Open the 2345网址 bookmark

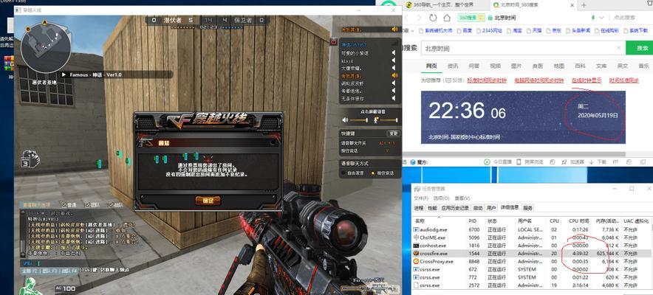(490, 30)
